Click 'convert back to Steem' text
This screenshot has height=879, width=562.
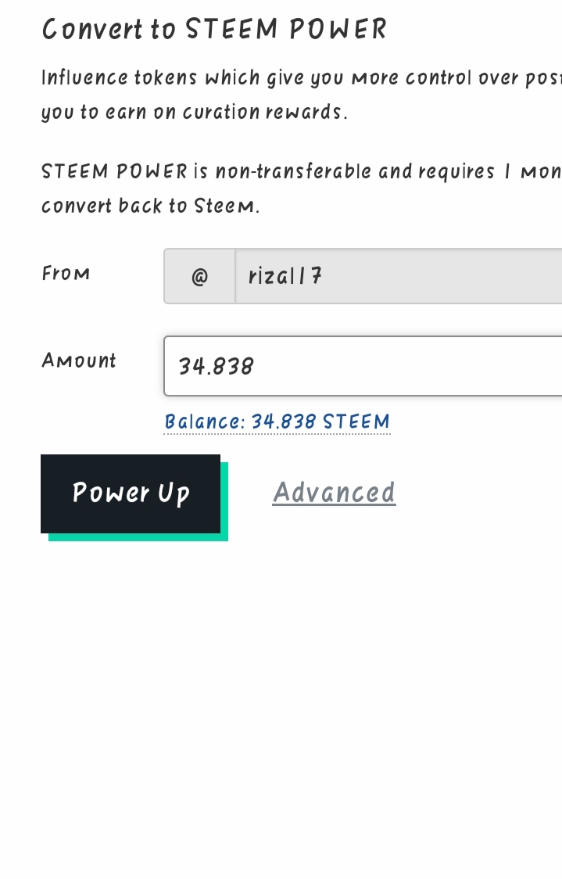[x=149, y=206]
